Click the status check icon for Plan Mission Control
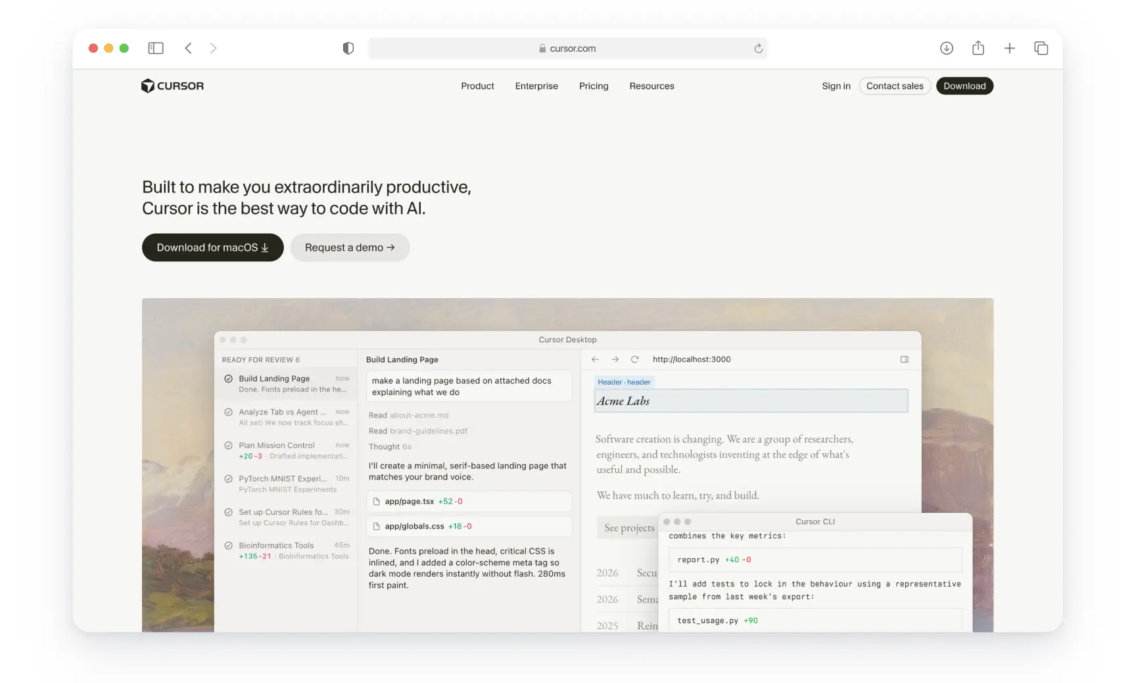This screenshot has height=683, width=1136. pyautogui.click(x=229, y=446)
